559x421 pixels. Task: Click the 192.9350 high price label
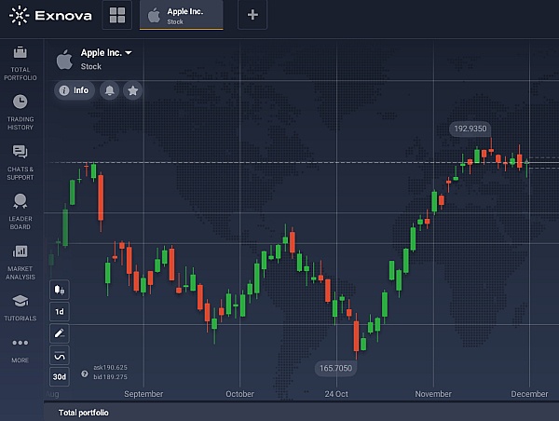470,129
